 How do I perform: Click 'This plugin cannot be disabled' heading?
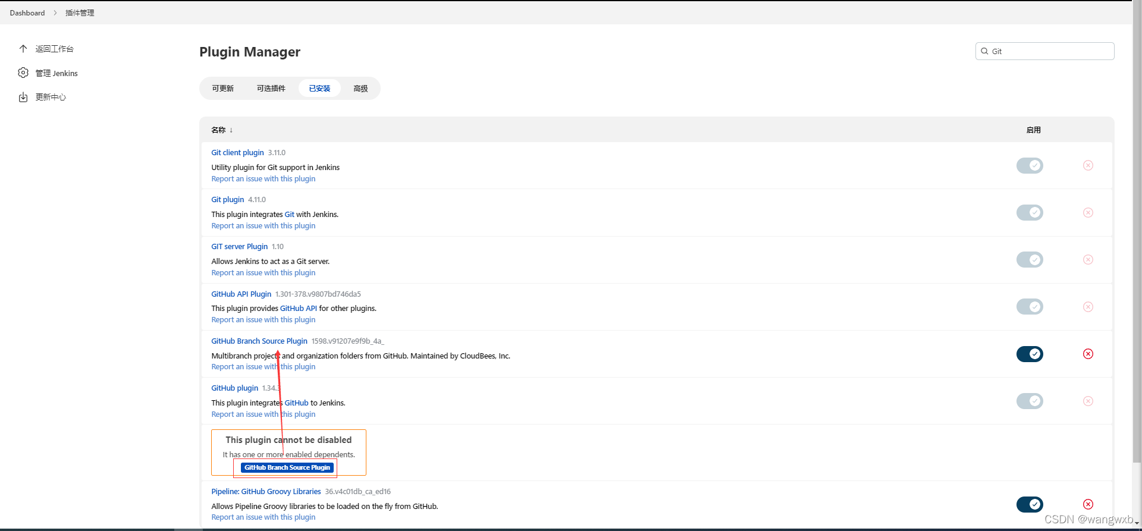(x=288, y=440)
